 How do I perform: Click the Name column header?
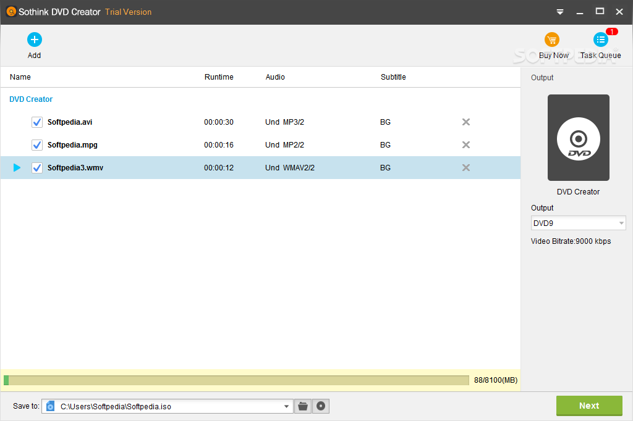coord(20,77)
